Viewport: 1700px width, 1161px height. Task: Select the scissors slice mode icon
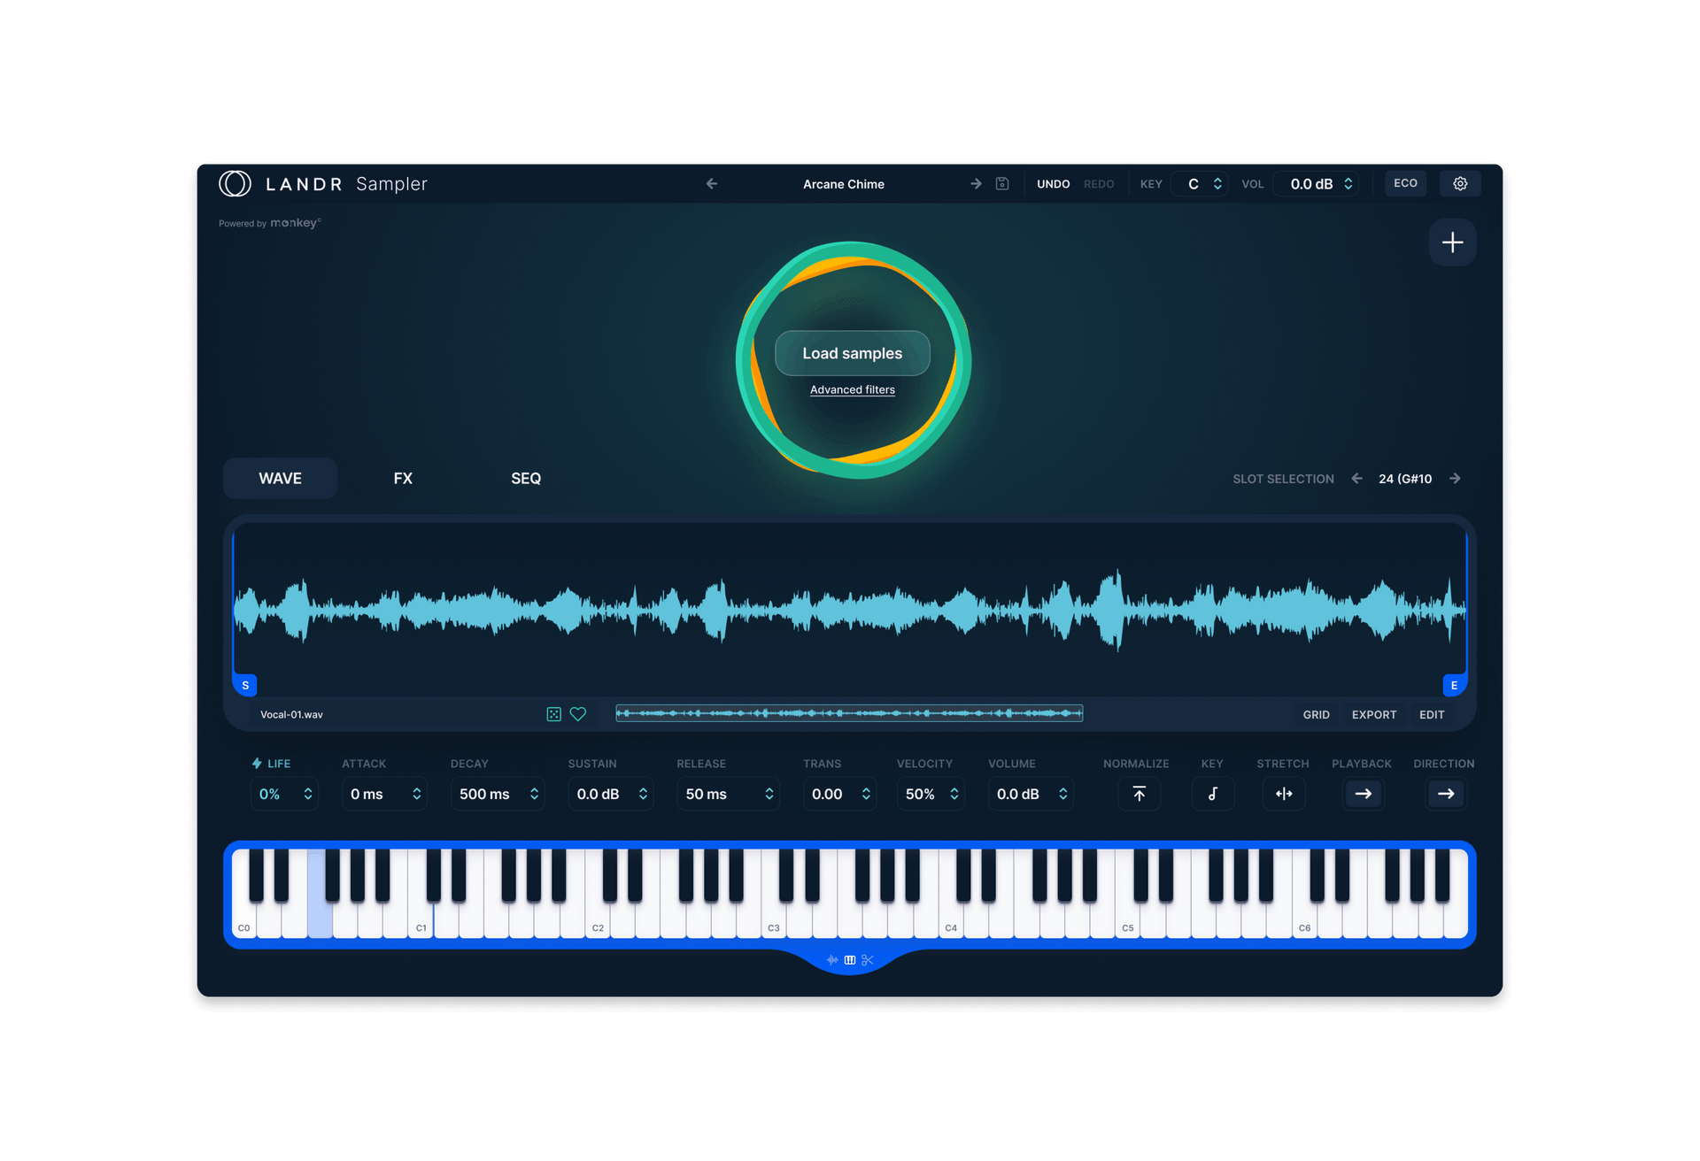[x=868, y=960]
